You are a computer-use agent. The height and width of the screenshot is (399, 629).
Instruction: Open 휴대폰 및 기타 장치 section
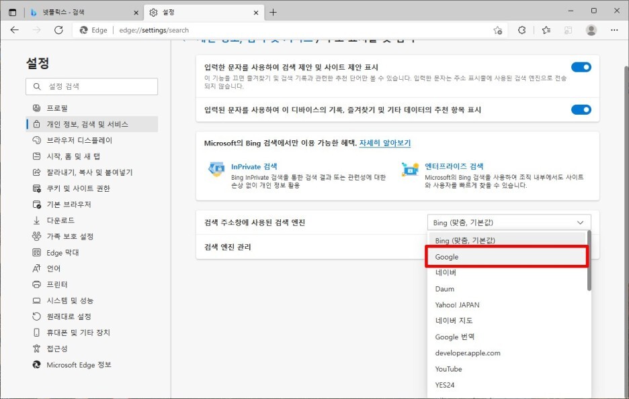tap(92, 333)
